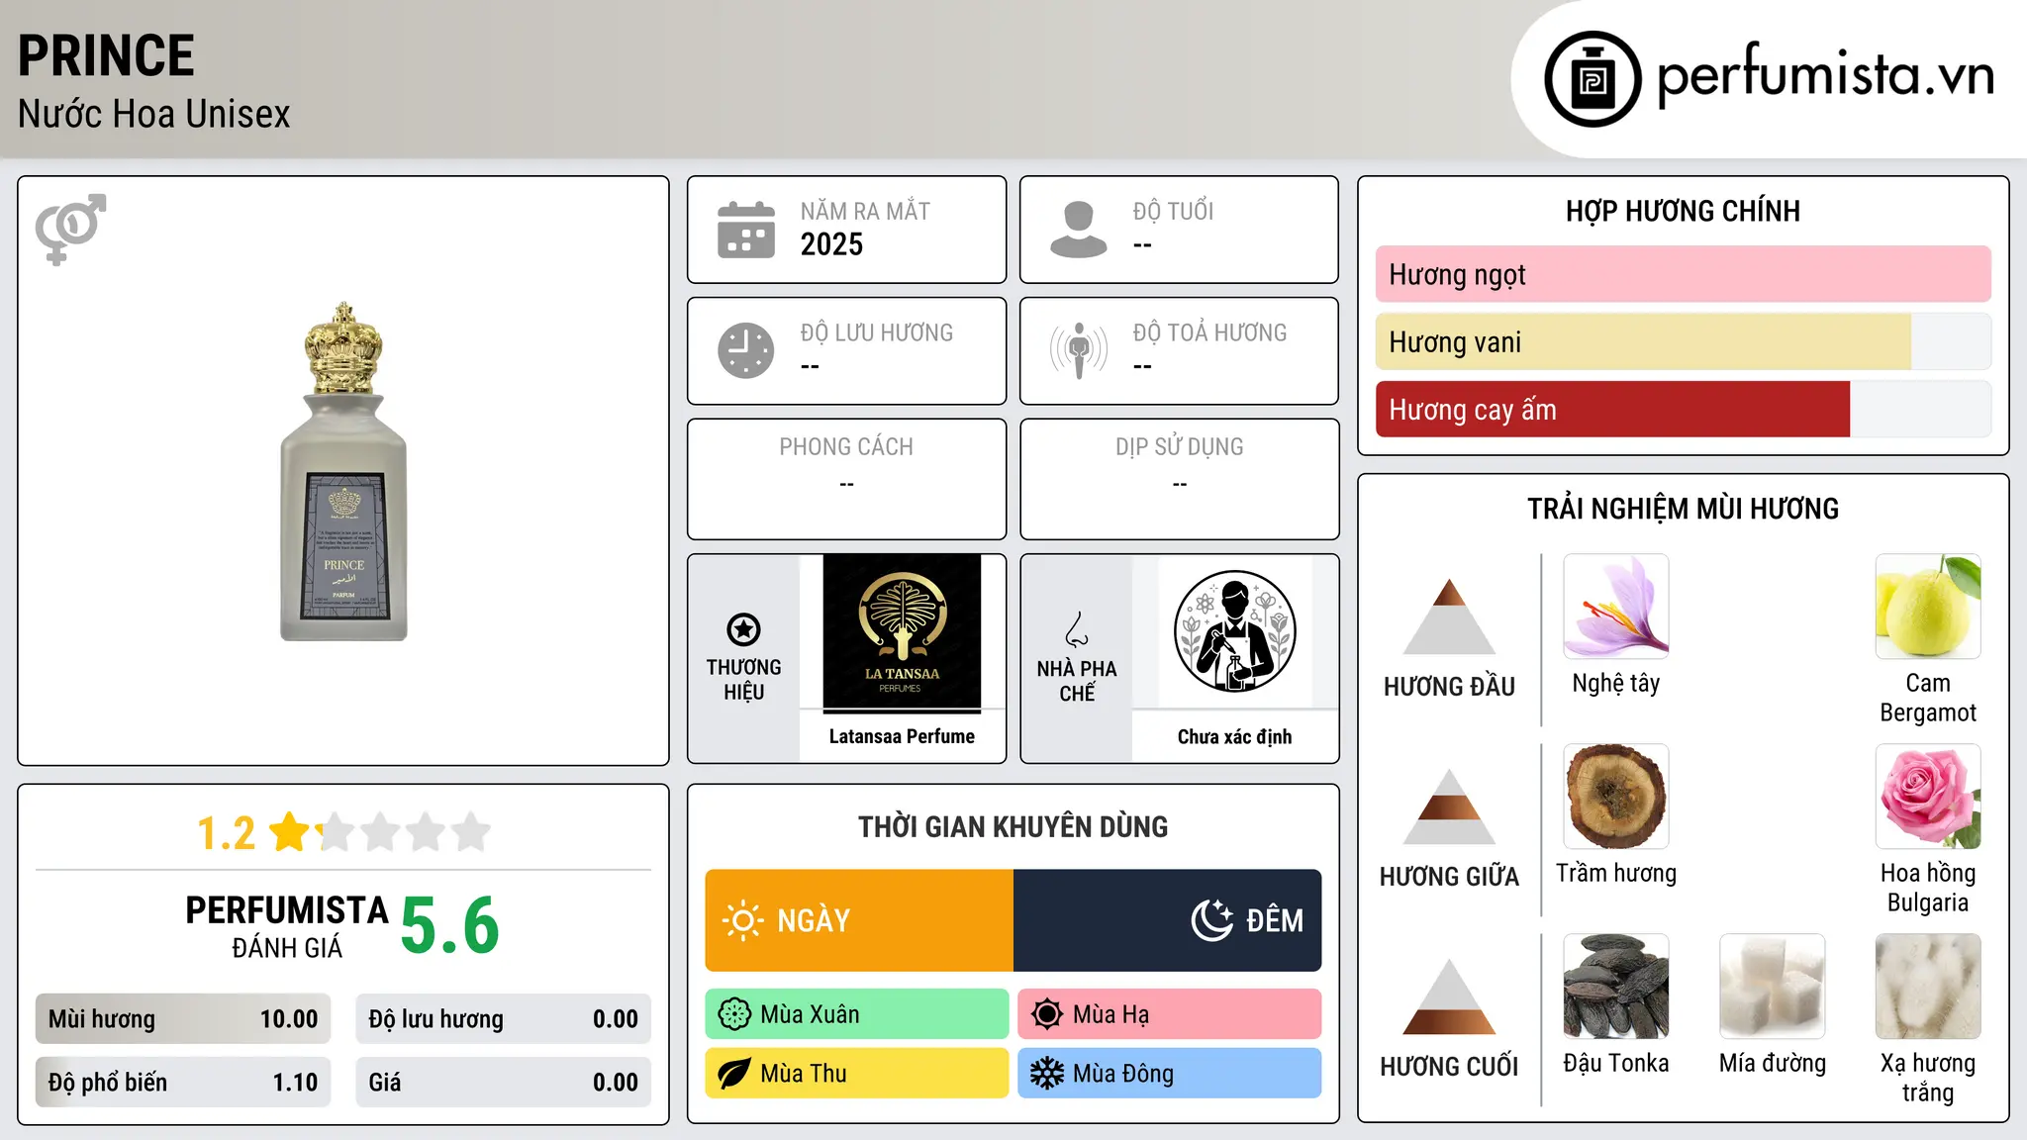The width and height of the screenshot is (2027, 1140).
Task: Click the person icon beside Độ tuổi
Action: tap(1079, 230)
